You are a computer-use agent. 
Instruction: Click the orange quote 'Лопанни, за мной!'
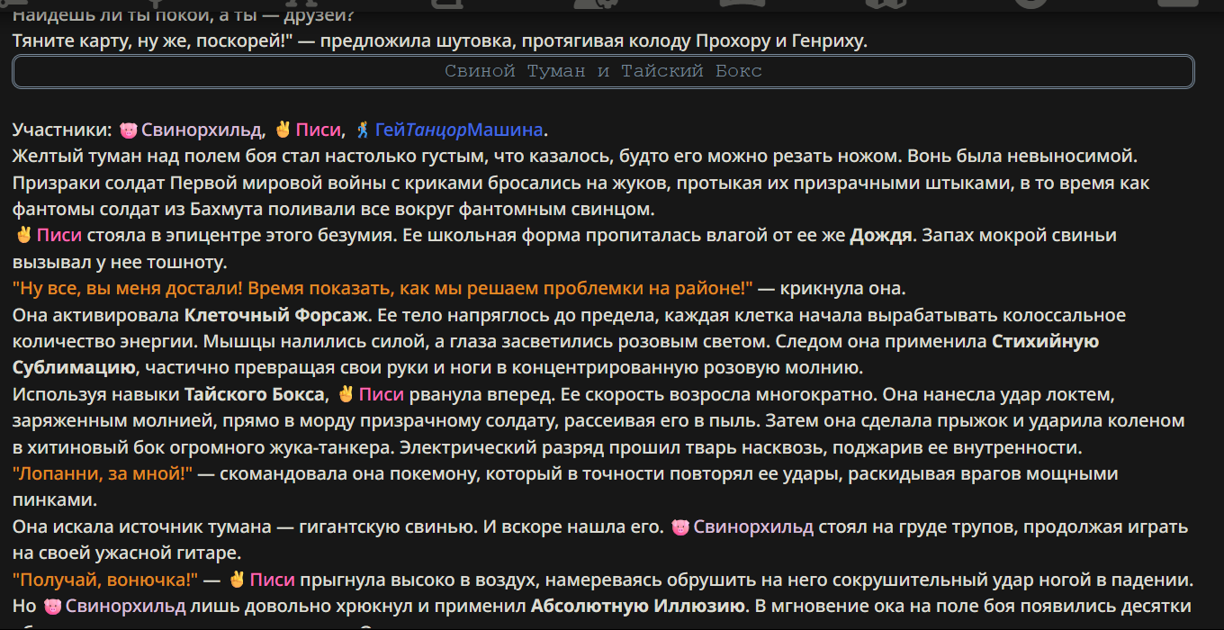[x=103, y=473]
